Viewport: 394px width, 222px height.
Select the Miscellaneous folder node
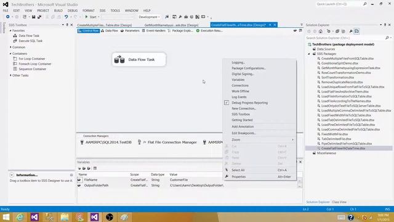point(326,153)
